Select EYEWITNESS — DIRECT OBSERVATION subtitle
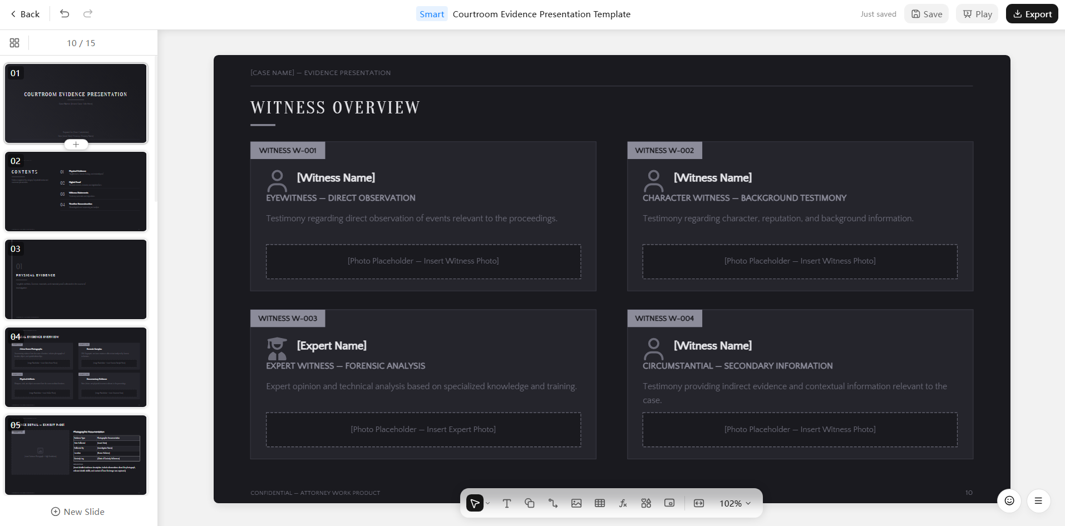Viewport: 1065px width, 526px height. pos(341,198)
